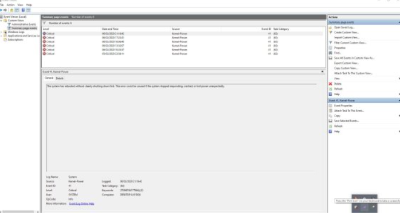Click the filter funnel icon beside Number of events
The image size is (400, 215).
point(44,23)
